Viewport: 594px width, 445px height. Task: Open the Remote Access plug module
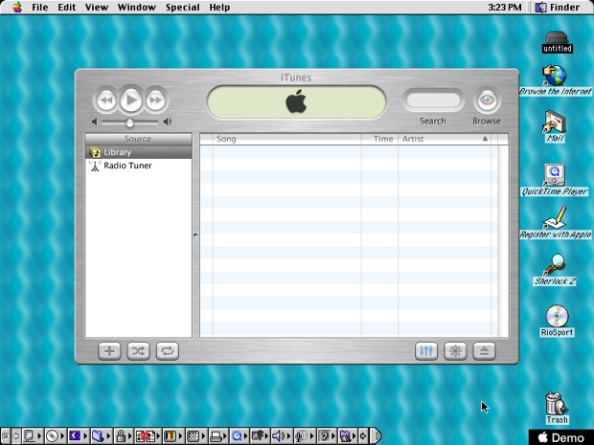[261, 436]
